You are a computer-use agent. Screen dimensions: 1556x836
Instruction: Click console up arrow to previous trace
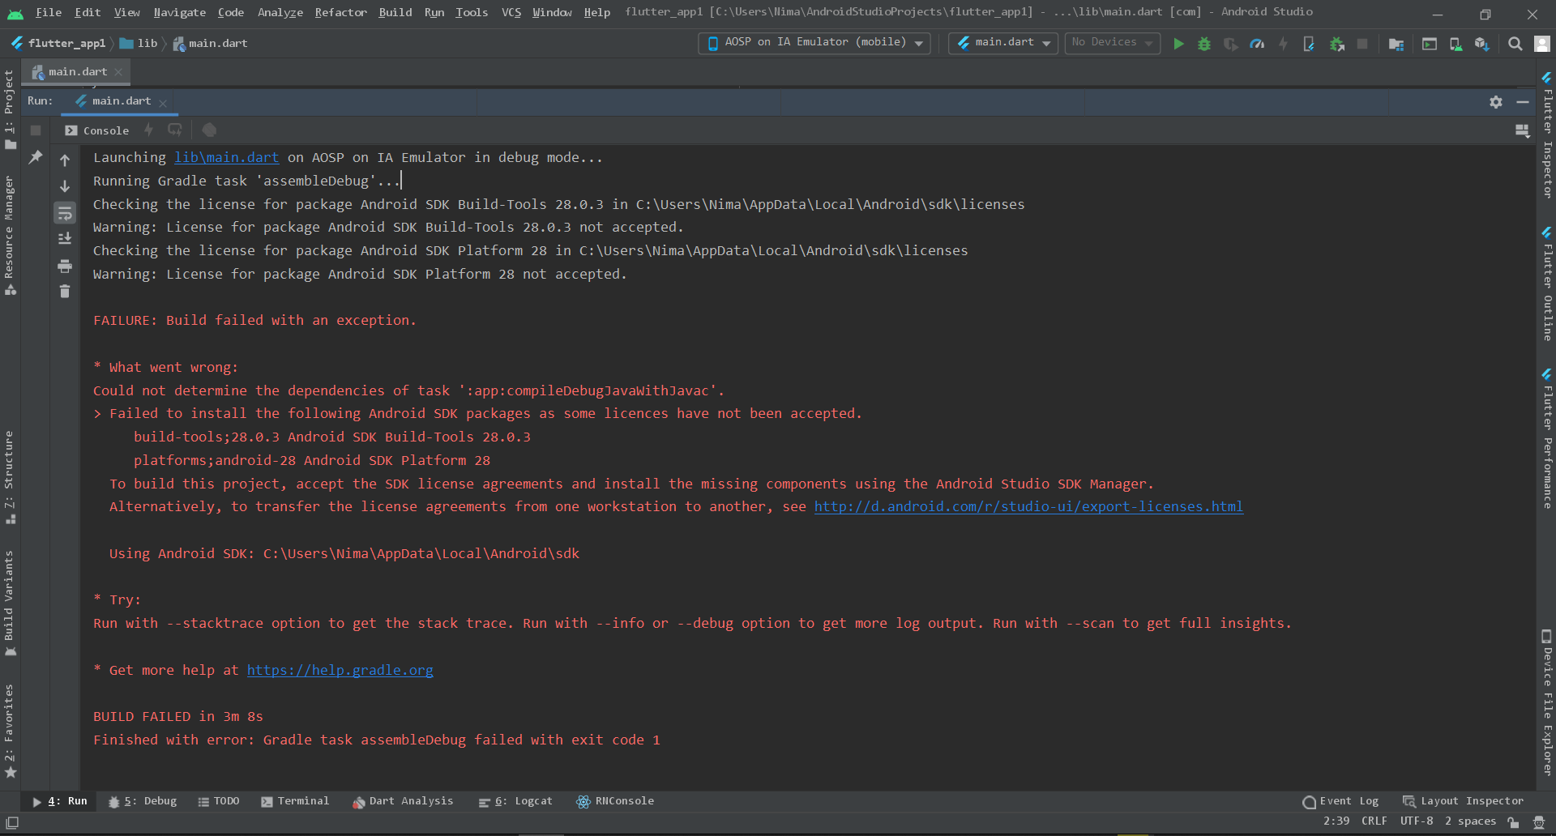pos(65,160)
